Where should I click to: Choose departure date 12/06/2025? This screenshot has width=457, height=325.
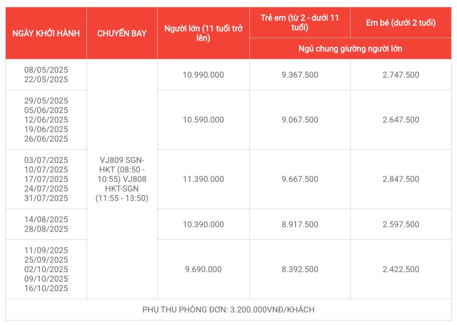(x=46, y=120)
